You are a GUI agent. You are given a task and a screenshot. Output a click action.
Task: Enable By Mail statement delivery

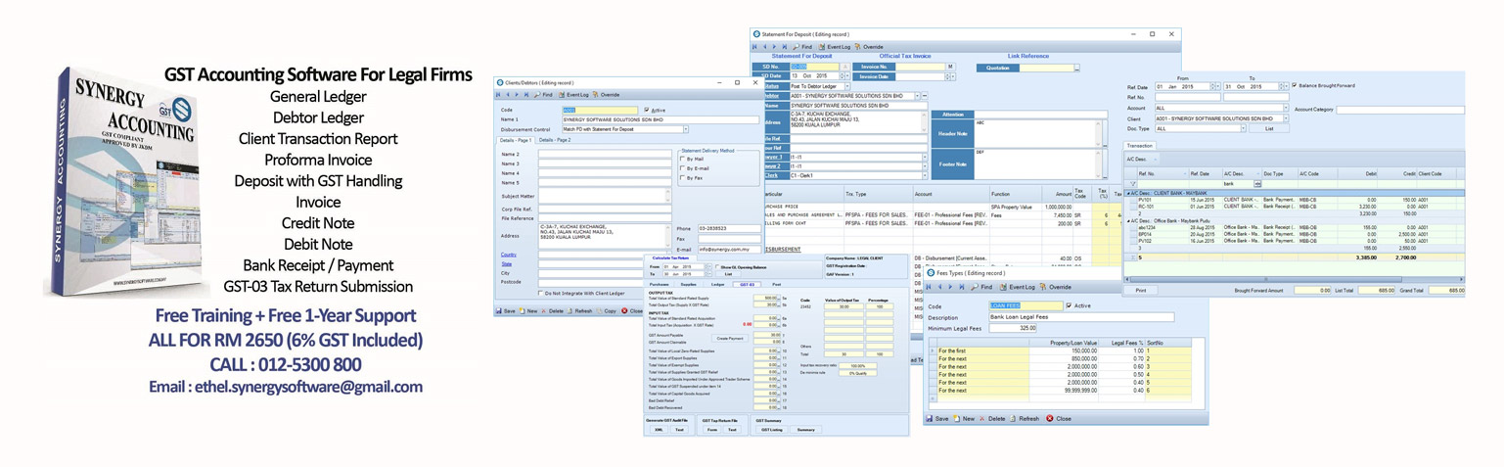(682, 159)
